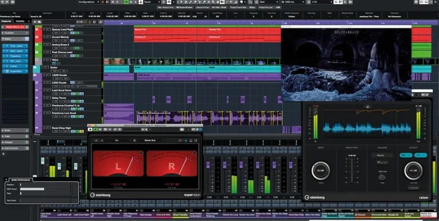The width and height of the screenshot is (439, 221).
Task: Click the Undo arrow in top toolbar
Action: click(2, 2)
